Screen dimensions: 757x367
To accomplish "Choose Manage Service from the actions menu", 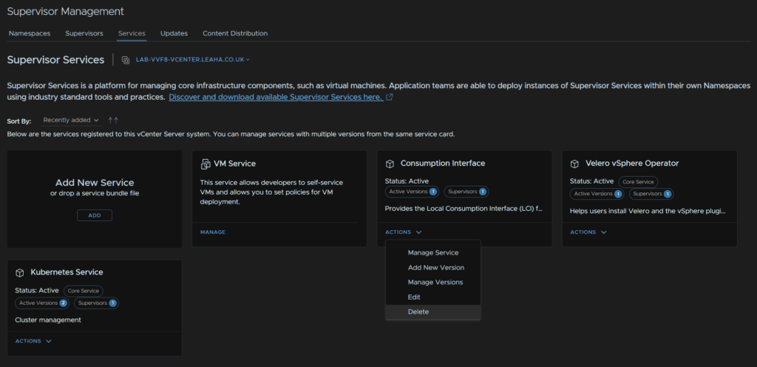I will point(433,252).
